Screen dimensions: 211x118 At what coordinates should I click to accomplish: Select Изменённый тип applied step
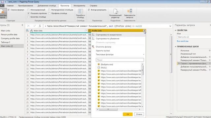point(188,54)
